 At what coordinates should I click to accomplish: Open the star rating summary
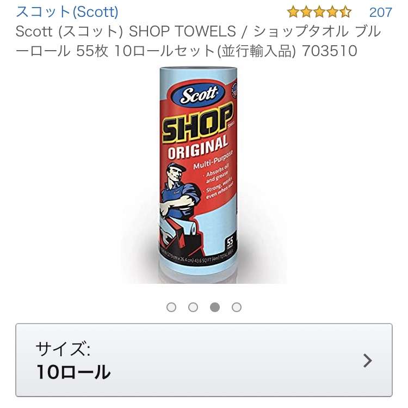pos(319,12)
